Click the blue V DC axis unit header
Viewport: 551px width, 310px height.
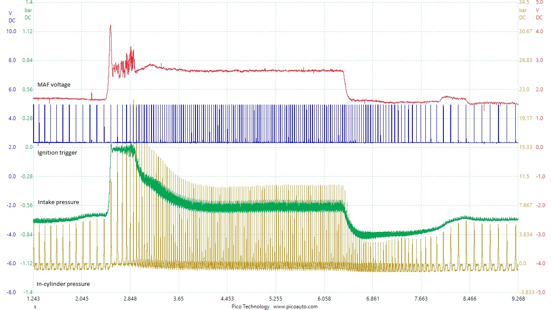[x=12, y=17]
